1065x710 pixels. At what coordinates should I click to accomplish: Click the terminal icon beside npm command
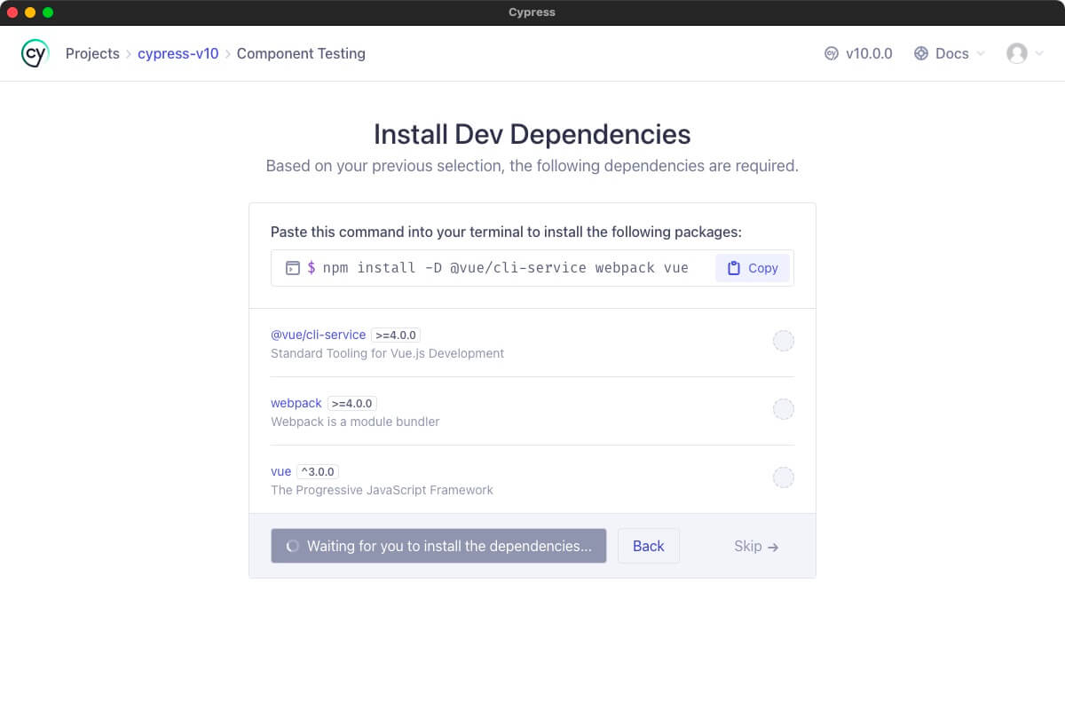pyautogui.click(x=292, y=268)
